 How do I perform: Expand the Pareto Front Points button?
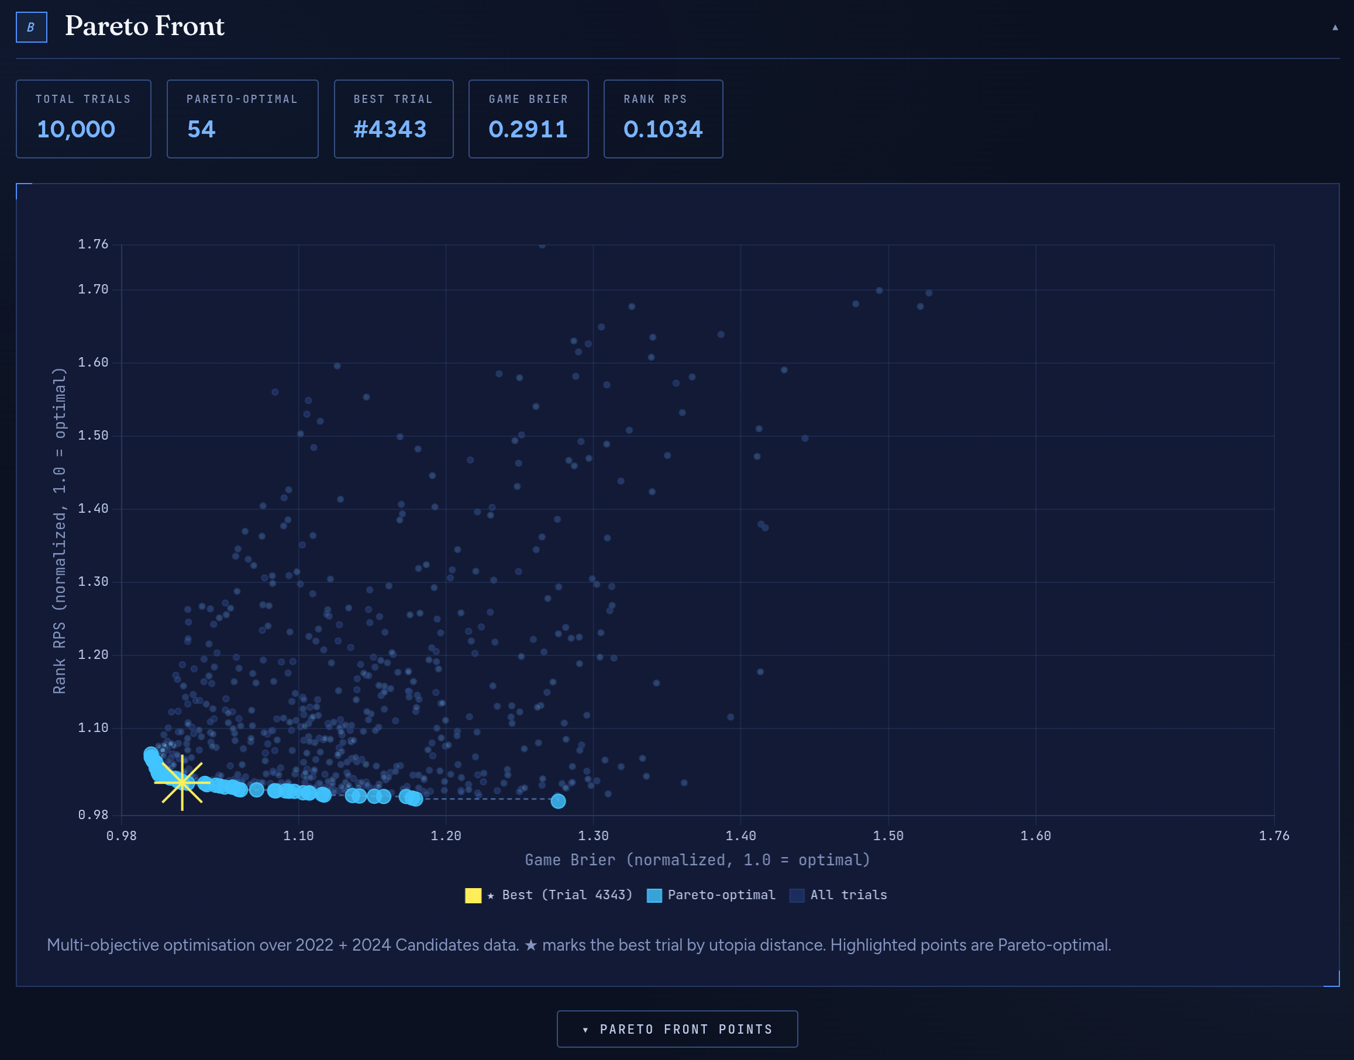pyautogui.click(x=677, y=1029)
